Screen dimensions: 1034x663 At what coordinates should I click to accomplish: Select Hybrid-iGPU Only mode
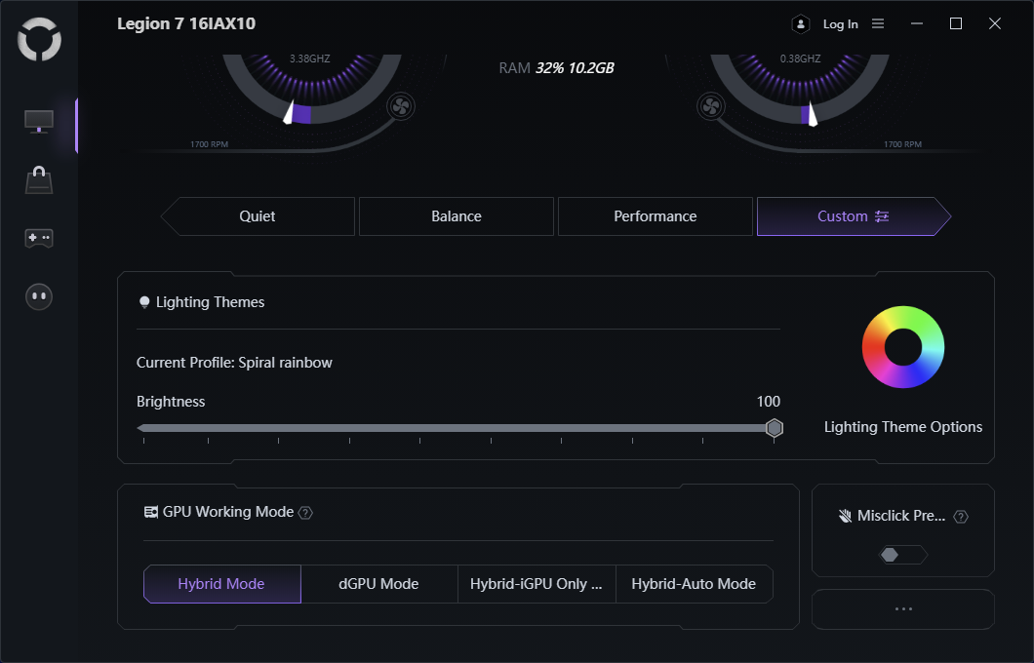click(x=537, y=584)
